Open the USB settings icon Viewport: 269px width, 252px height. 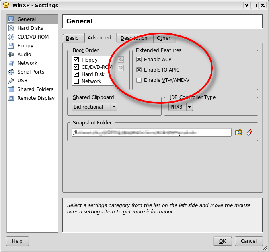[11, 81]
